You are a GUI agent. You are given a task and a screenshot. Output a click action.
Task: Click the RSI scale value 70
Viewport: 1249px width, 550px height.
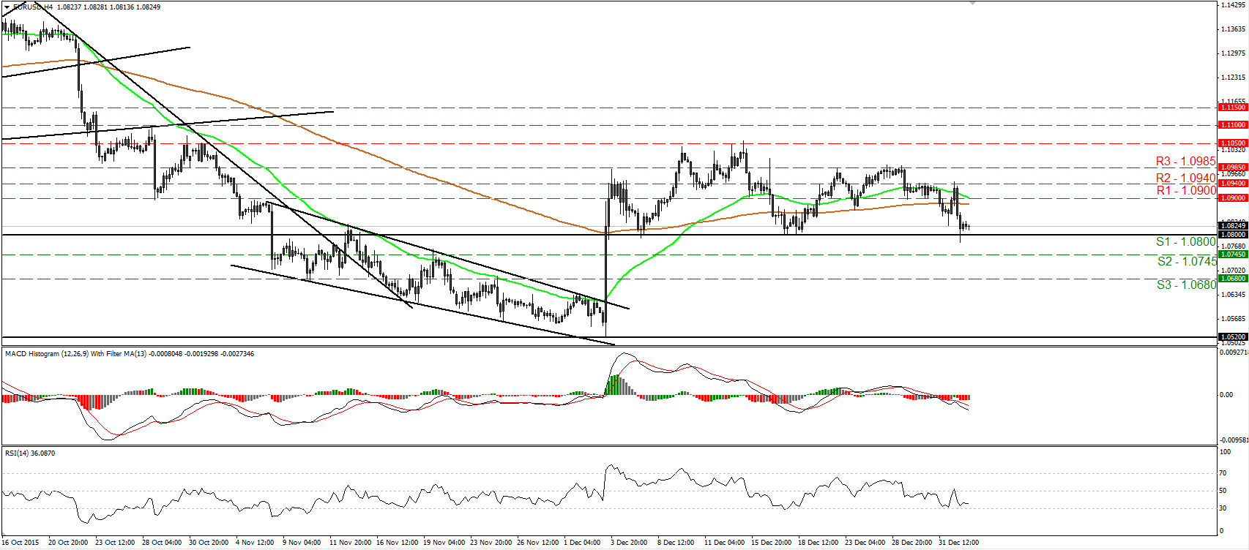(x=1223, y=473)
